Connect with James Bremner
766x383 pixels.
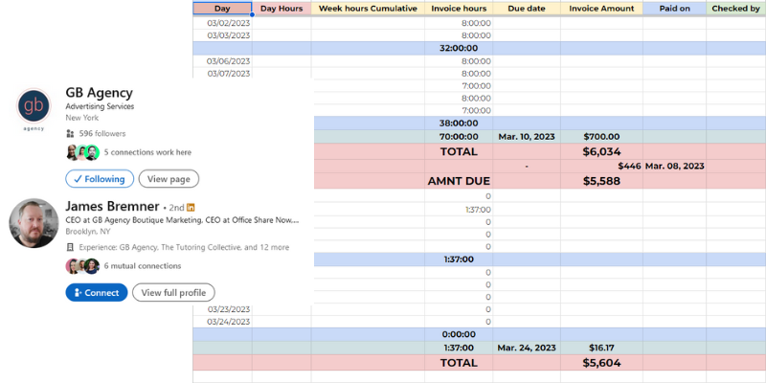97,293
